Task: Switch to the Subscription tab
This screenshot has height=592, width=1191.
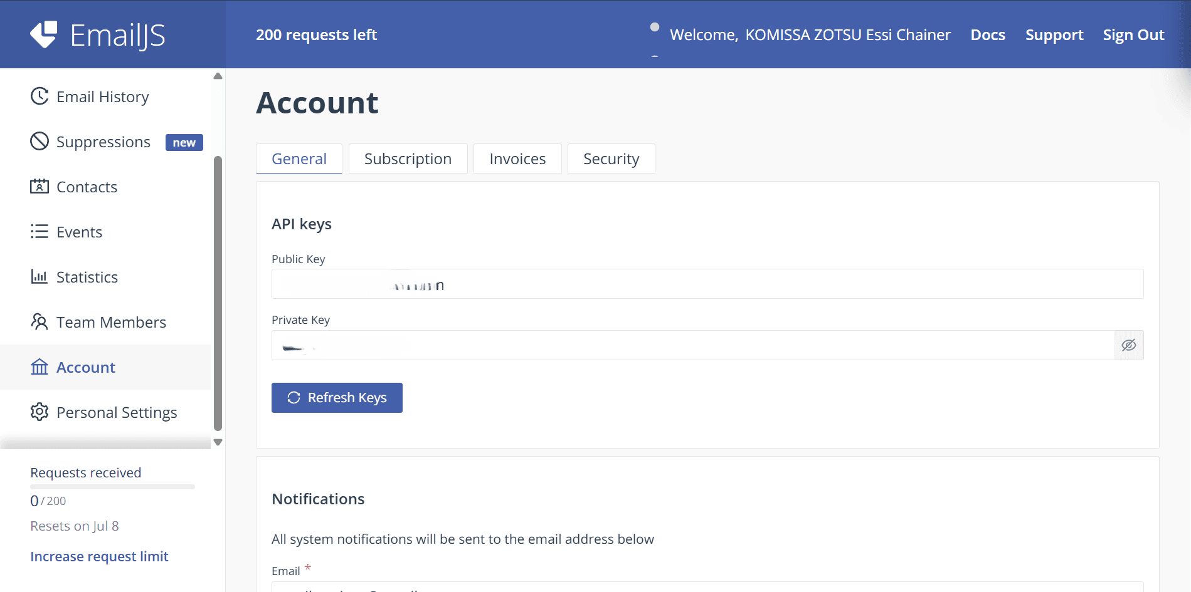Action: tap(408, 158)
